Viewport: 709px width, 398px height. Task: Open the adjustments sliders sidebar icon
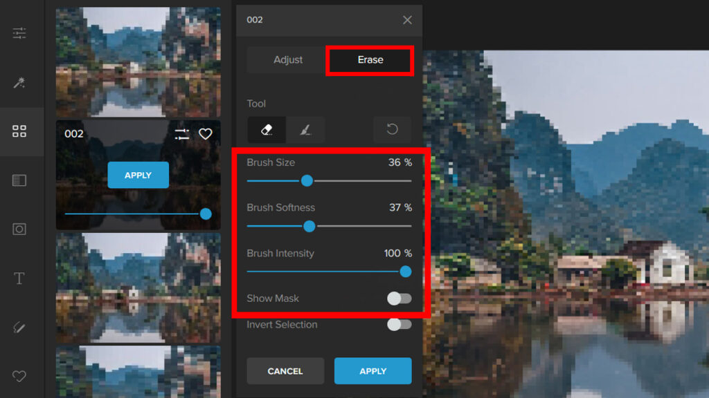[19, 33]
